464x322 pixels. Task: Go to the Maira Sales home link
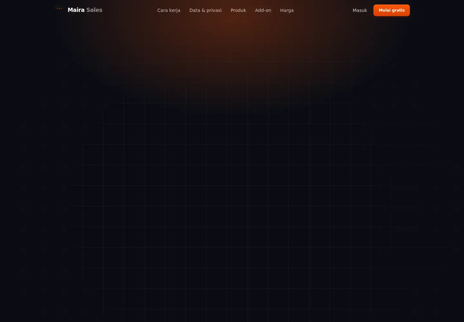tap(79, 10)
